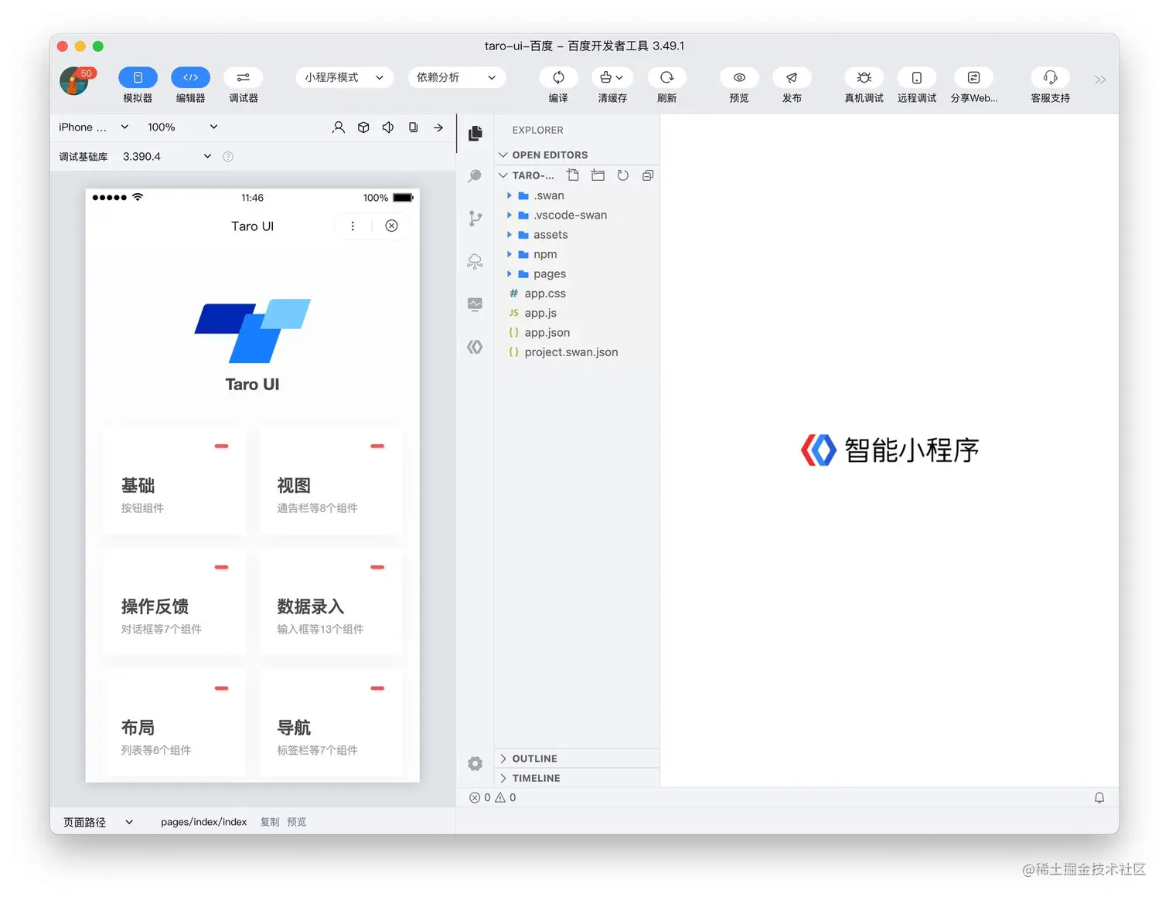Open the project.swan.json file

(577, 352)
